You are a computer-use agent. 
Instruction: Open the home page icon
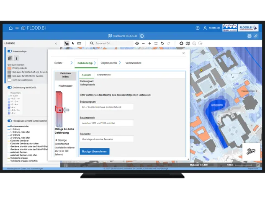pos(11,28)
